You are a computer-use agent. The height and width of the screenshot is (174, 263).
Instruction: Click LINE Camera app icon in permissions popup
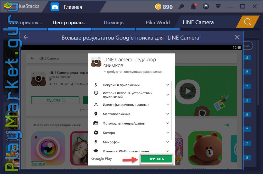96,62
